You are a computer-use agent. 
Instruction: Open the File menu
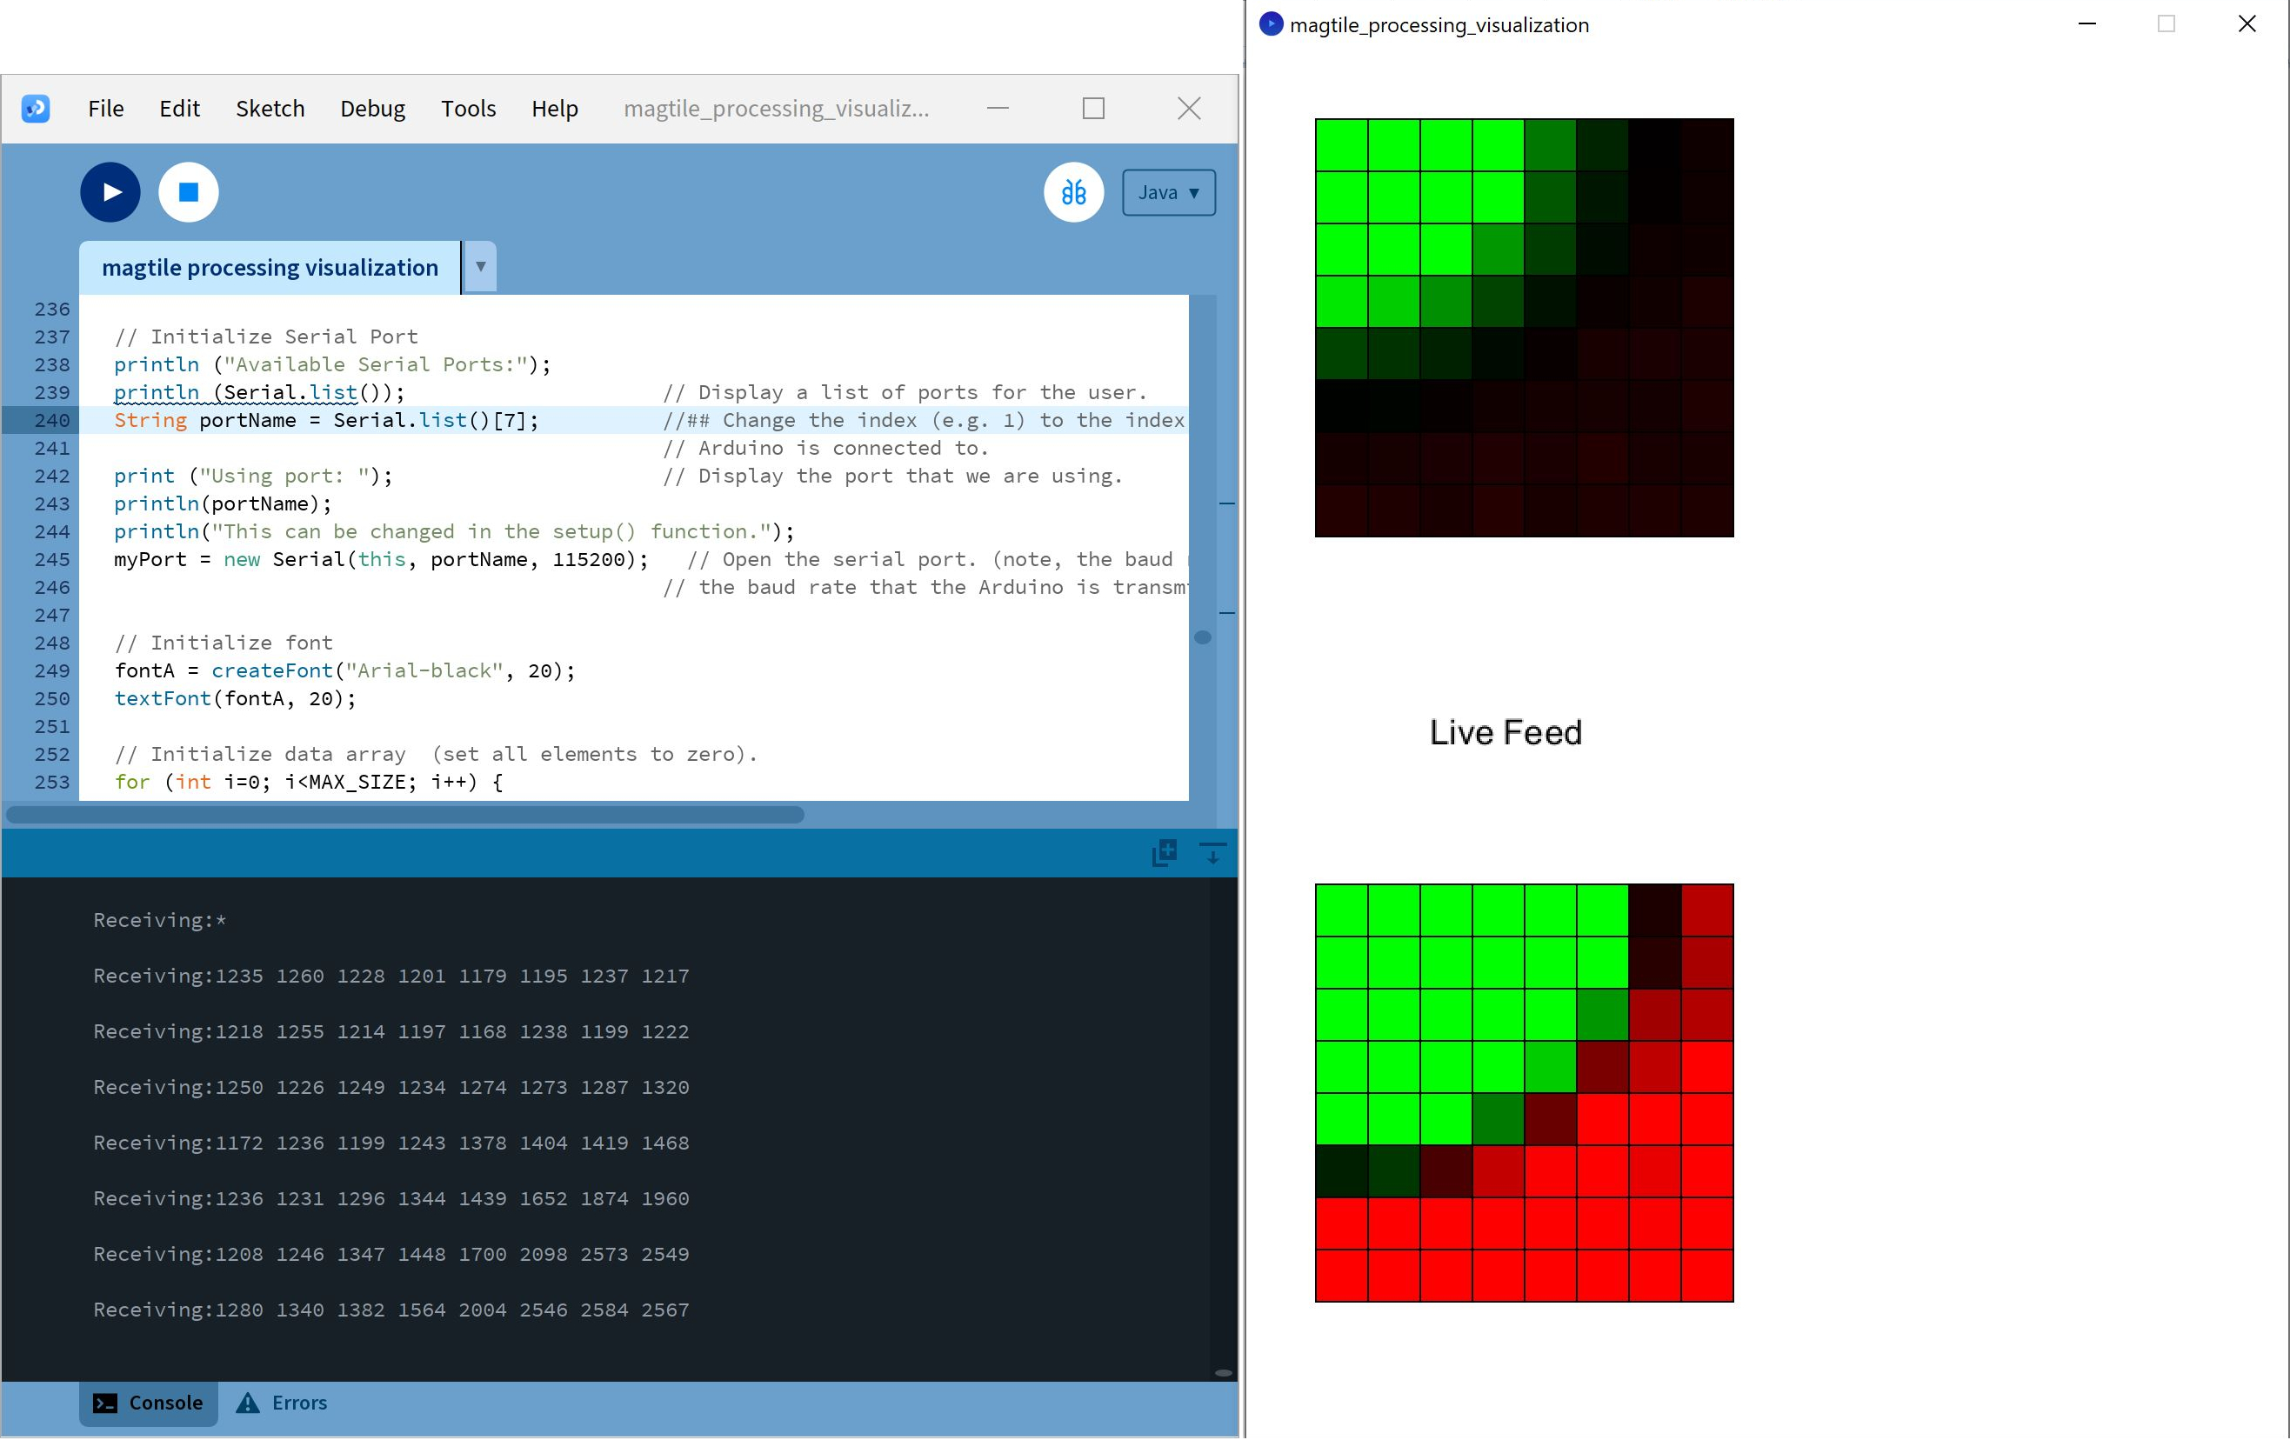click(105, 109)
